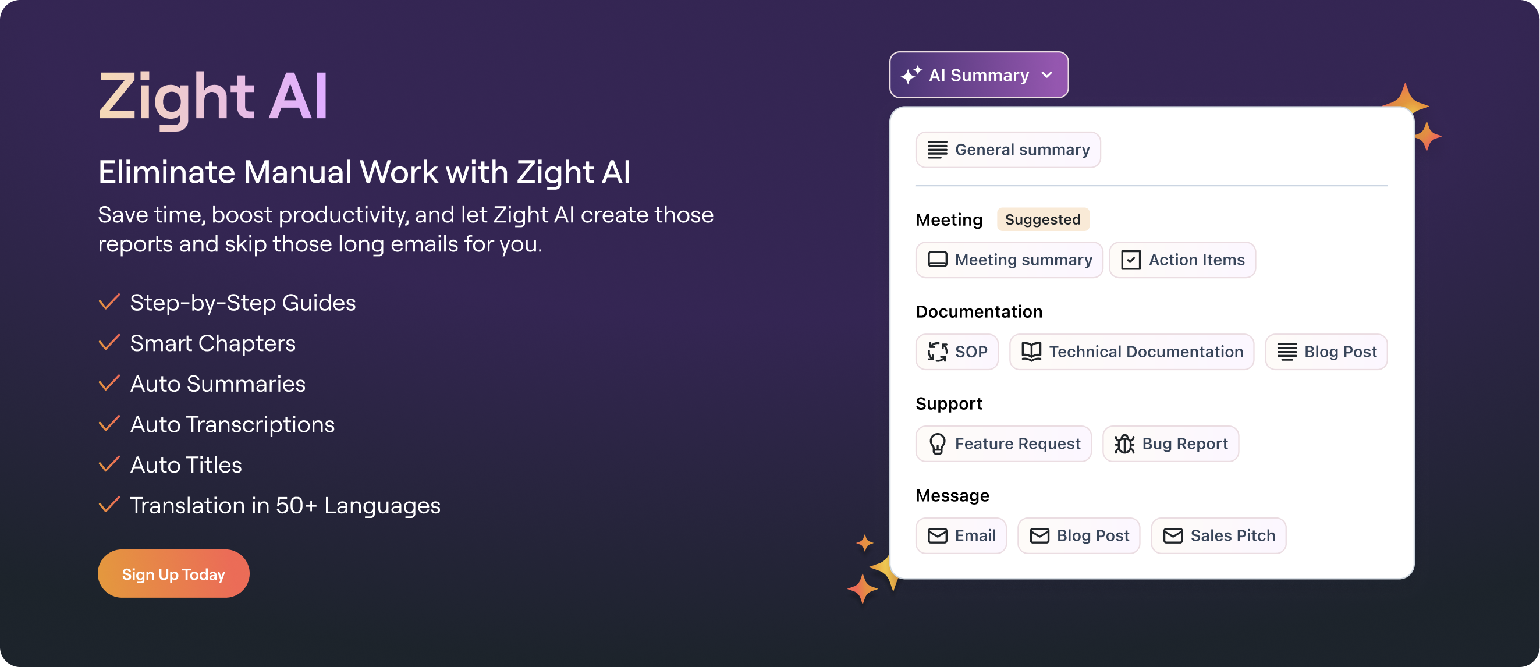Expand the Meeting section

[x=949, y=219]
